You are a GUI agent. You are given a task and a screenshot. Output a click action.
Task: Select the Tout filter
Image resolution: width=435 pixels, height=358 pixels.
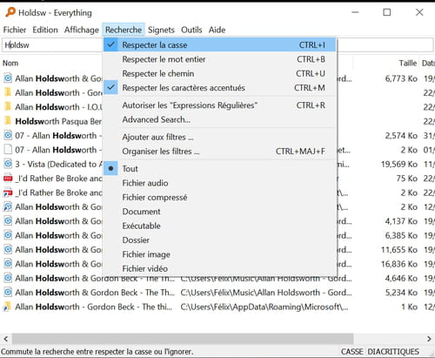[x=220, y=168]
